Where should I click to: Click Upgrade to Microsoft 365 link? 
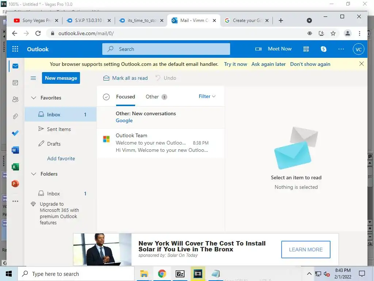coord(59,213)
